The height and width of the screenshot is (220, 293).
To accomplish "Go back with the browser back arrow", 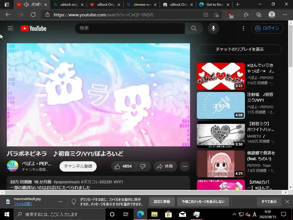I will tap(8, 15).
